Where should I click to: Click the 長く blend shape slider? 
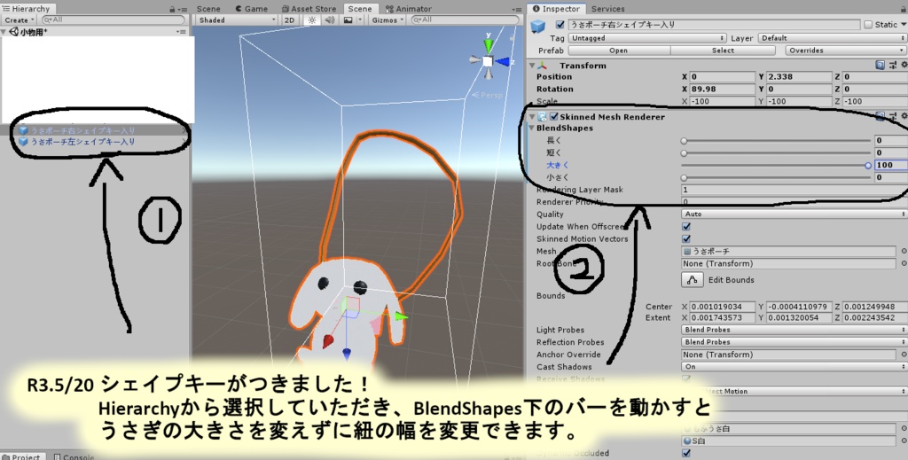(x=777, y=141)
